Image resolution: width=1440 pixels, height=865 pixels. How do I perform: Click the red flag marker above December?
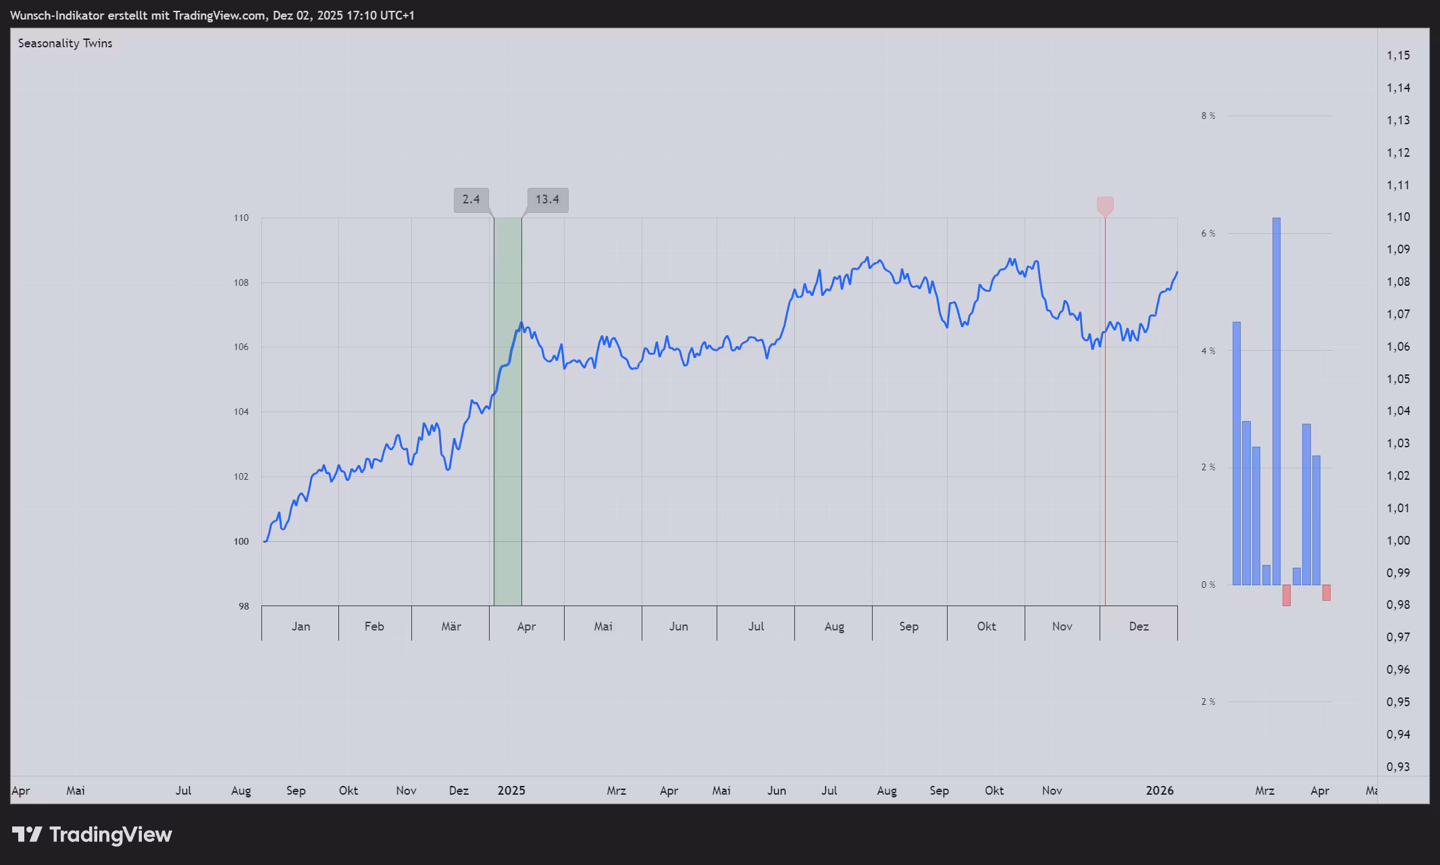pyautogui.click(x=1105, y=205)
